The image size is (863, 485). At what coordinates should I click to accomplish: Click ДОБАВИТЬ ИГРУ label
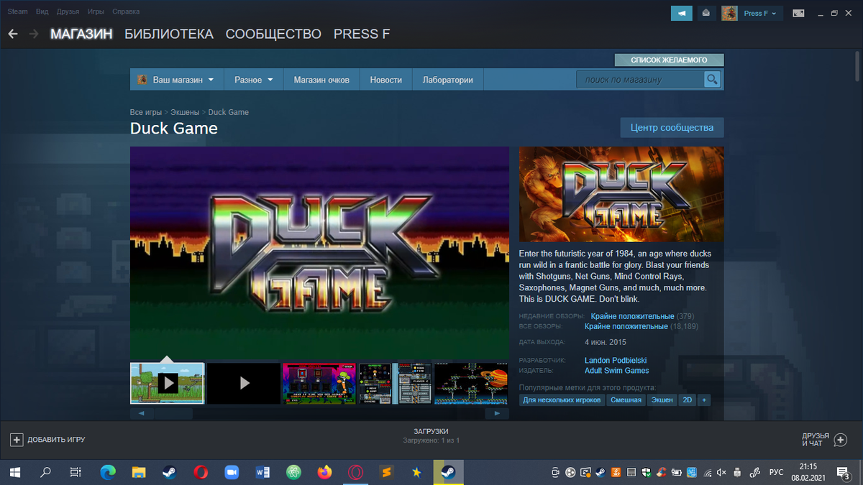click(56, 439)
